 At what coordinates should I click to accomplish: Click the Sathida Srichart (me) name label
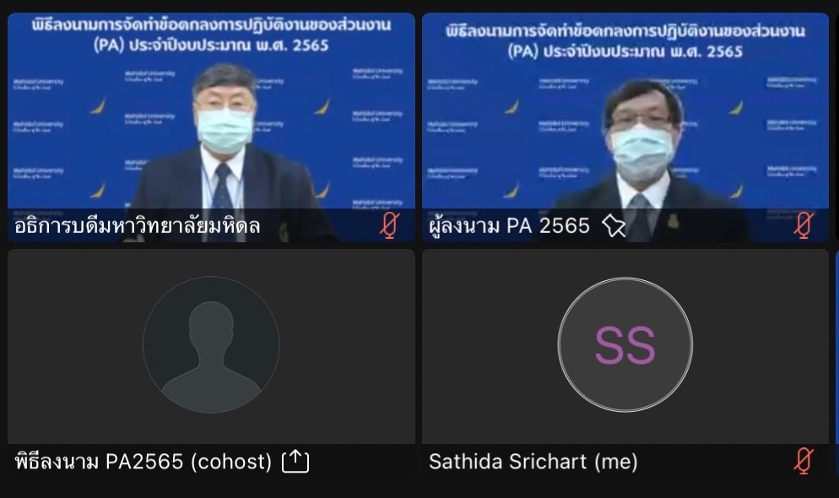tap(533, 462)
